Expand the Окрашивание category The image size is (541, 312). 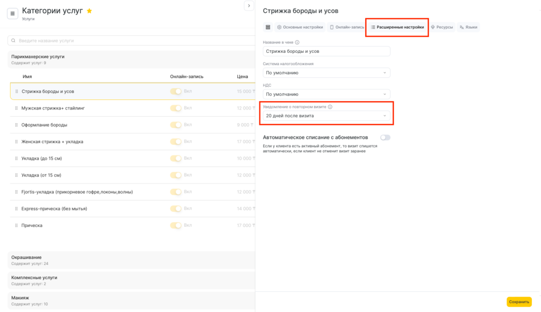click(26, 258)
